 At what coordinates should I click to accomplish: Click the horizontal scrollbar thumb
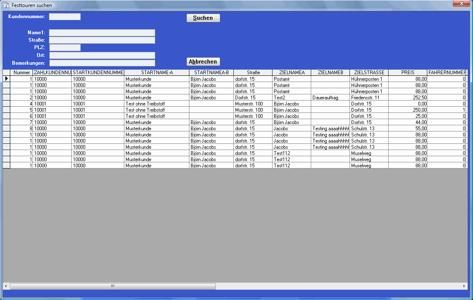(112, 286)
